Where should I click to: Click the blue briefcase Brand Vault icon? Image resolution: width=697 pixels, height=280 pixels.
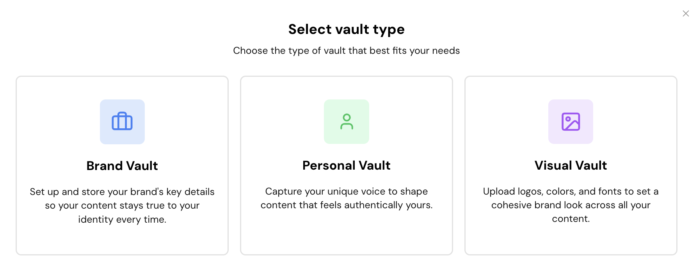(x=122, y=122)
